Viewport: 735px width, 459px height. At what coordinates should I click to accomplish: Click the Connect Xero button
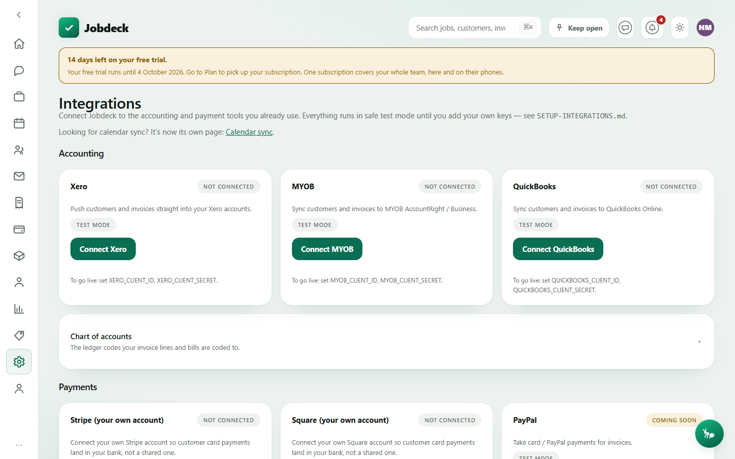pyautogui.click(x=103, y=249)
